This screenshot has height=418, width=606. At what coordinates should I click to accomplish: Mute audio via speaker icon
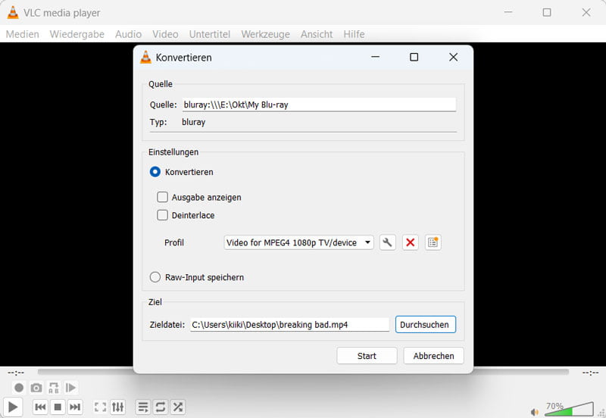(535, 412)
